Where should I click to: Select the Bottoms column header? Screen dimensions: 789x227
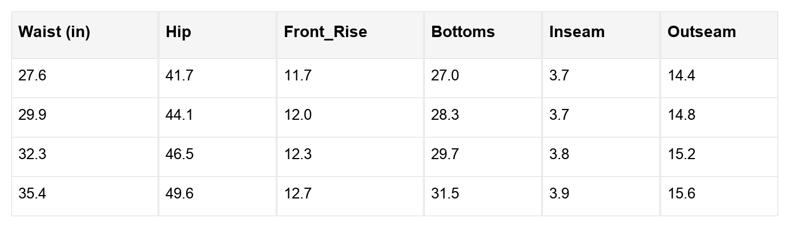tap(483, 35)
